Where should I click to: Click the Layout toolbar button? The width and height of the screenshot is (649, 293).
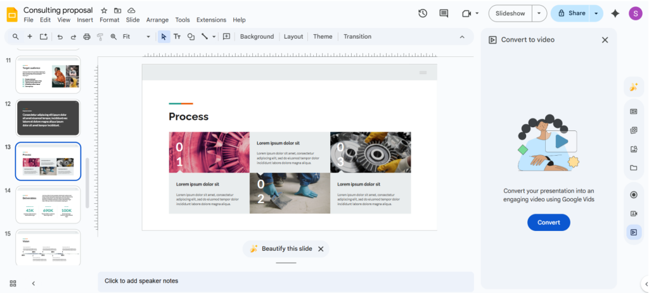click(293, 37)
